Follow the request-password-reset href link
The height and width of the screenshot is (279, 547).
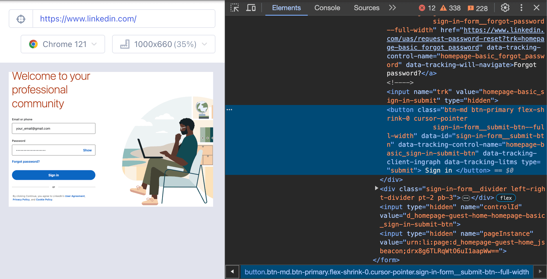(465, 39)
